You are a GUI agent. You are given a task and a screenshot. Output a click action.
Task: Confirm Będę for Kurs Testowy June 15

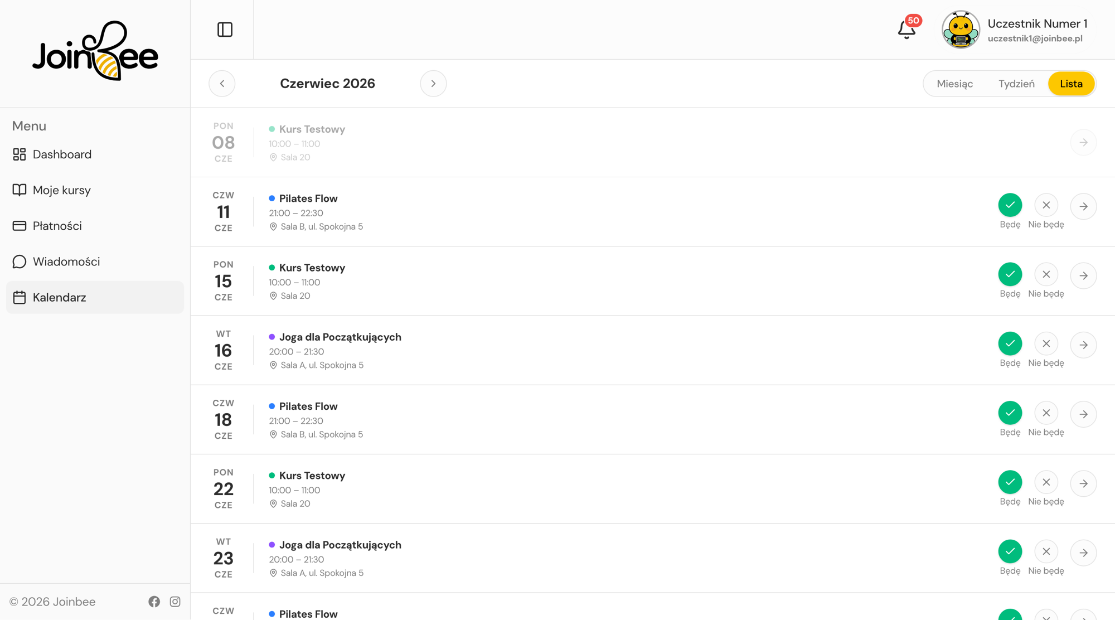click(1010, 274)
